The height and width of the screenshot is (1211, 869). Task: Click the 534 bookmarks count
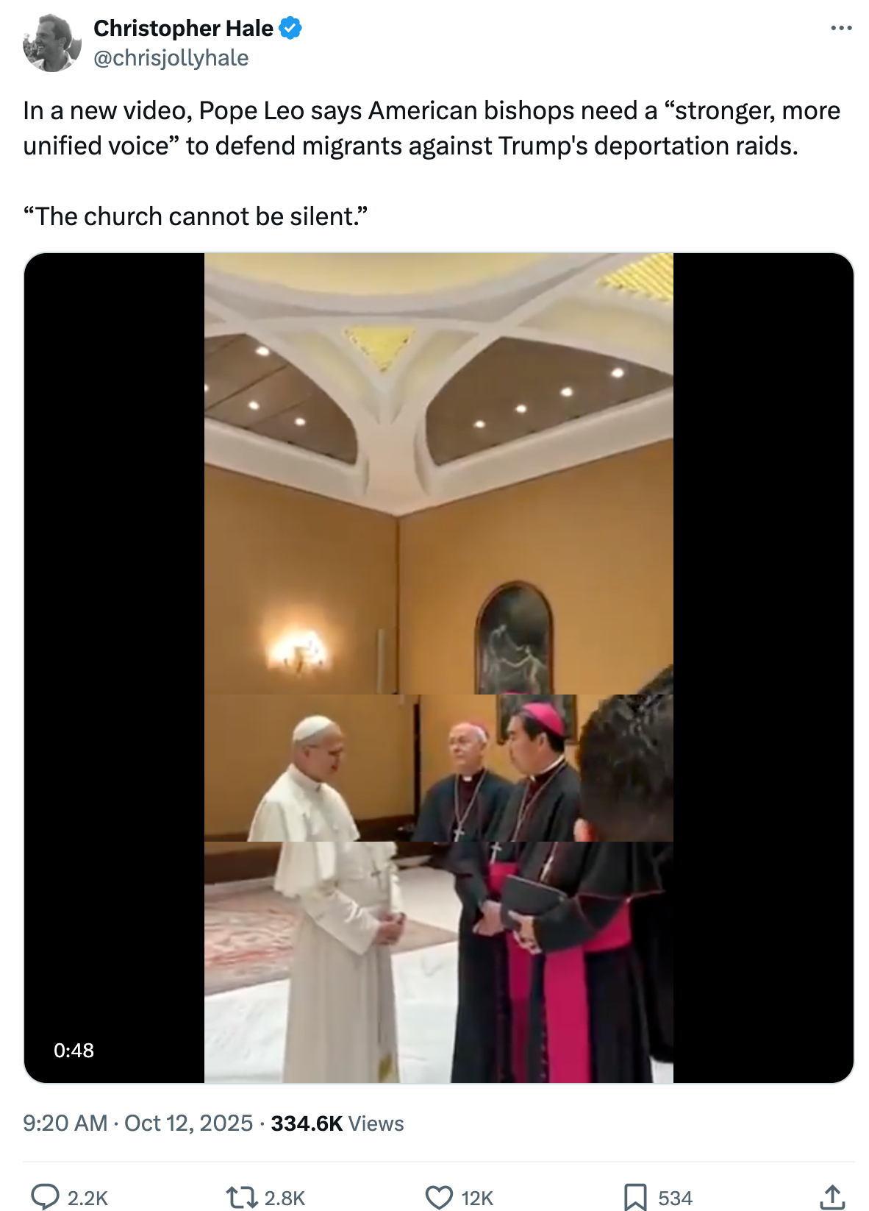(676, 1198)
